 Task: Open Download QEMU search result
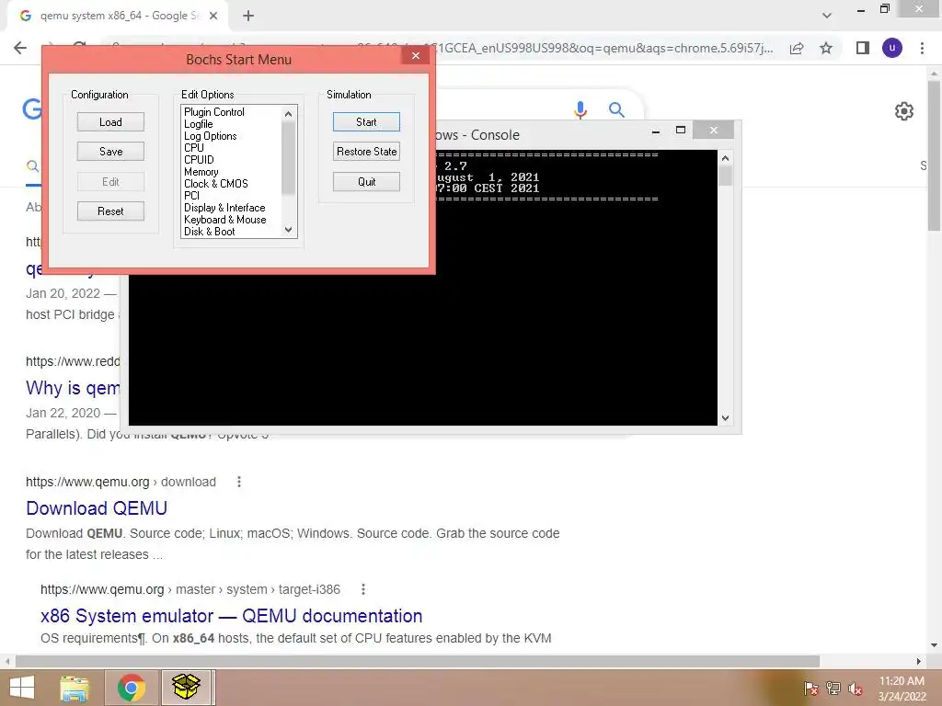pyautogui.click(x=97, y=508)
